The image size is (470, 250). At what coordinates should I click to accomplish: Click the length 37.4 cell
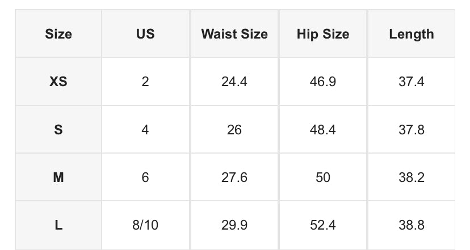click(x=411, y=82)
